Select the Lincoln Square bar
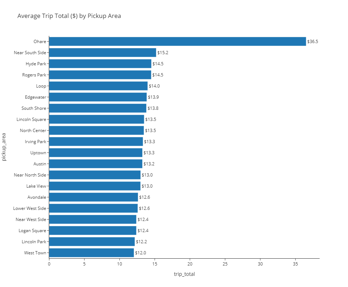Viewport: 348px width, 287px height. click(96, 119)
